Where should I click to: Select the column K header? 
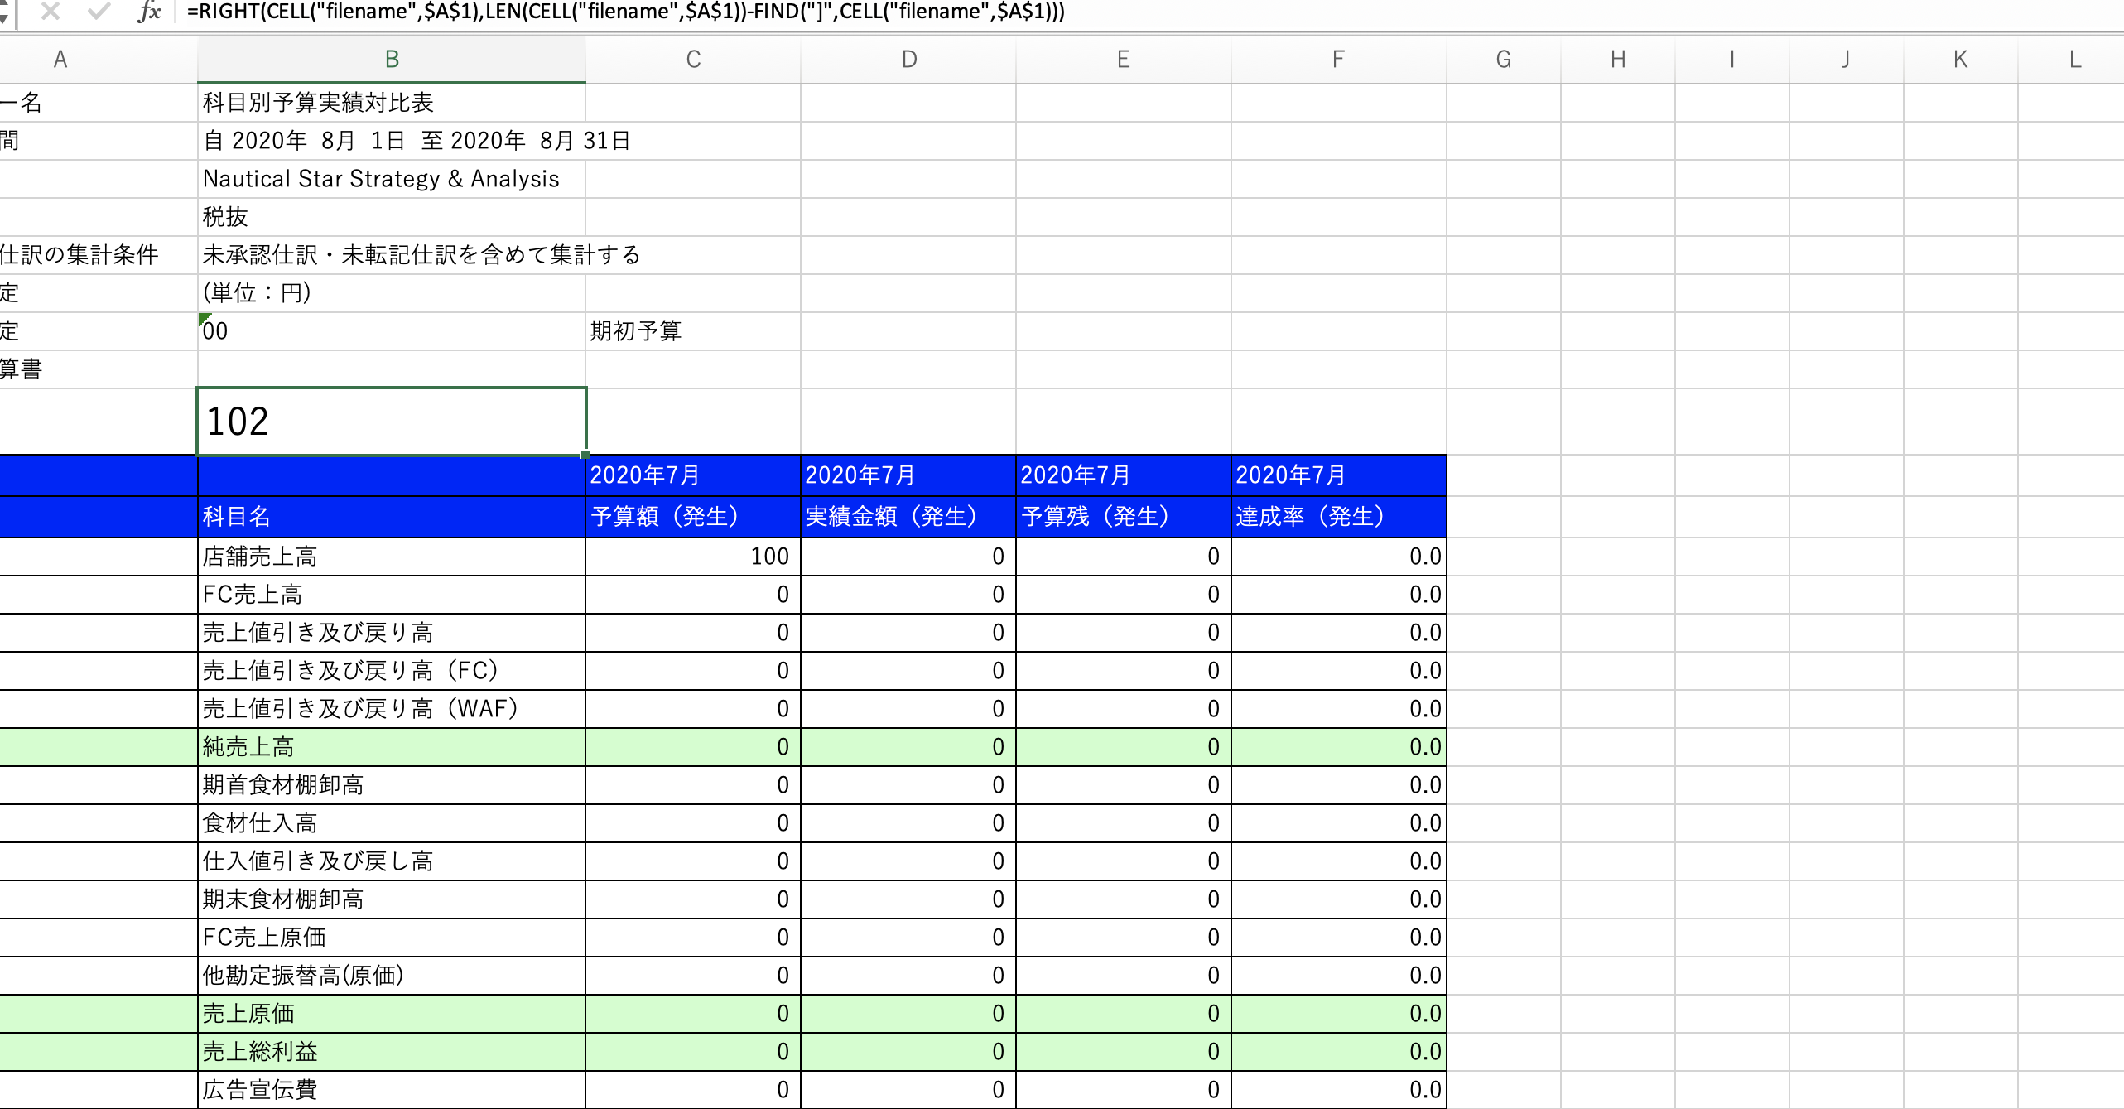pos(1960,60)
